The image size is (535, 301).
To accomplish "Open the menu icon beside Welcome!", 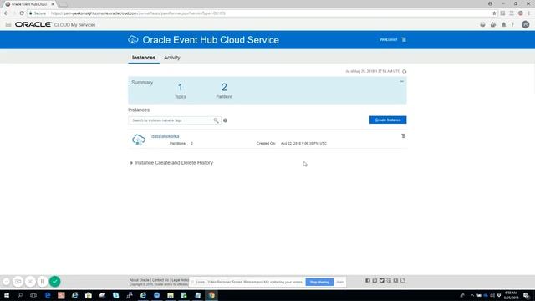I will coord(404,39).
